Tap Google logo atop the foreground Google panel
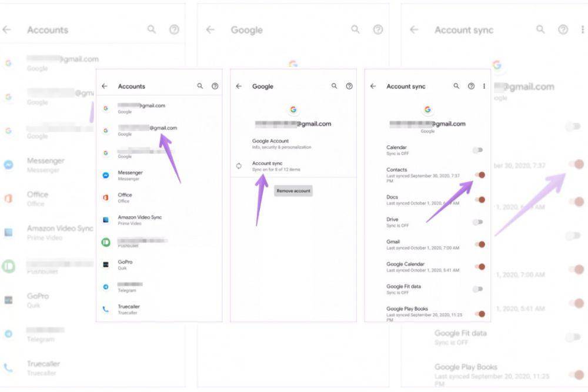Screen dimensions: 588x392 click(293, 109)
